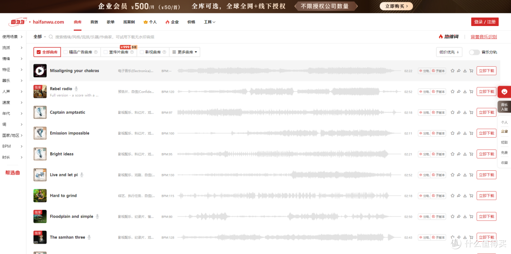Seek in the Floodplain and simple waveform

click(x=290, y=217)
